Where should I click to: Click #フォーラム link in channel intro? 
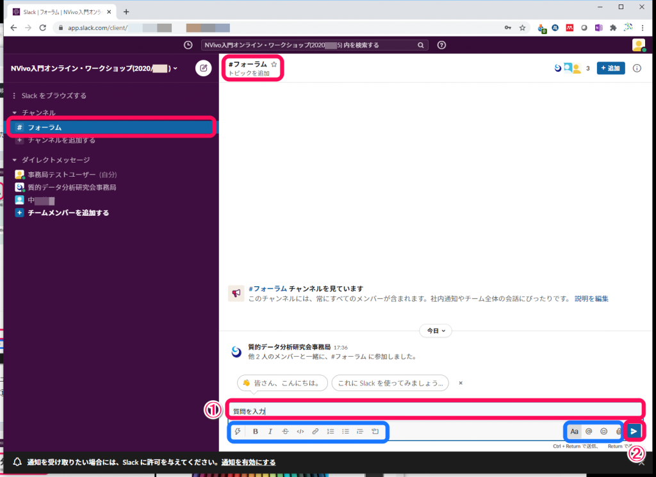pos(268,289)
